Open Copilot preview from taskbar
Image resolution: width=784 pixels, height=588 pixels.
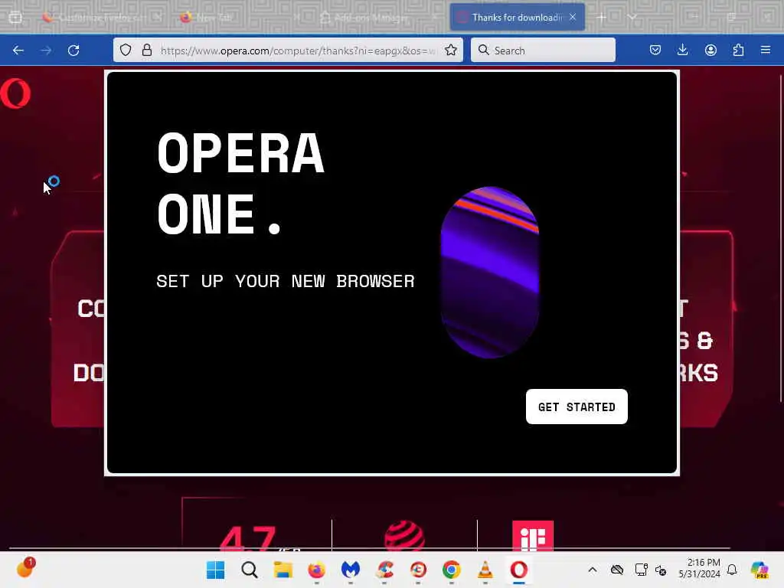[x=759, y=570]
